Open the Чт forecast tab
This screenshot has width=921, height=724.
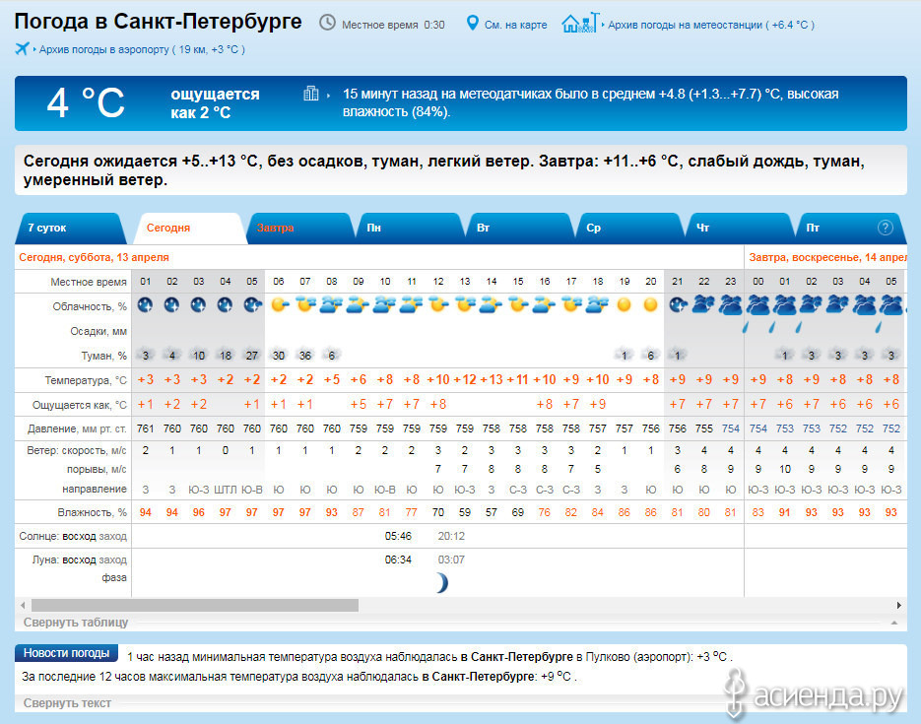click(740, 228)
